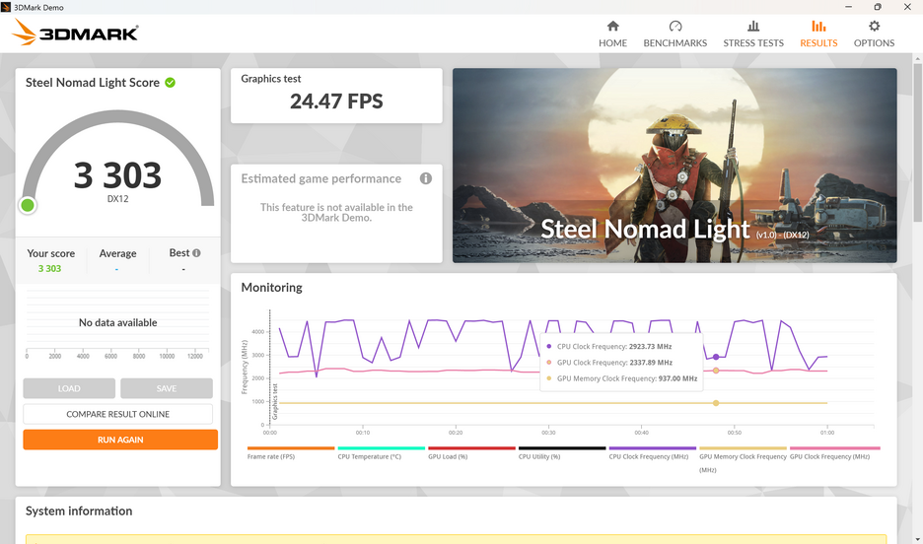Click the Average score label
The width and height of the screenshot is (923, 544).
(117, 253)
